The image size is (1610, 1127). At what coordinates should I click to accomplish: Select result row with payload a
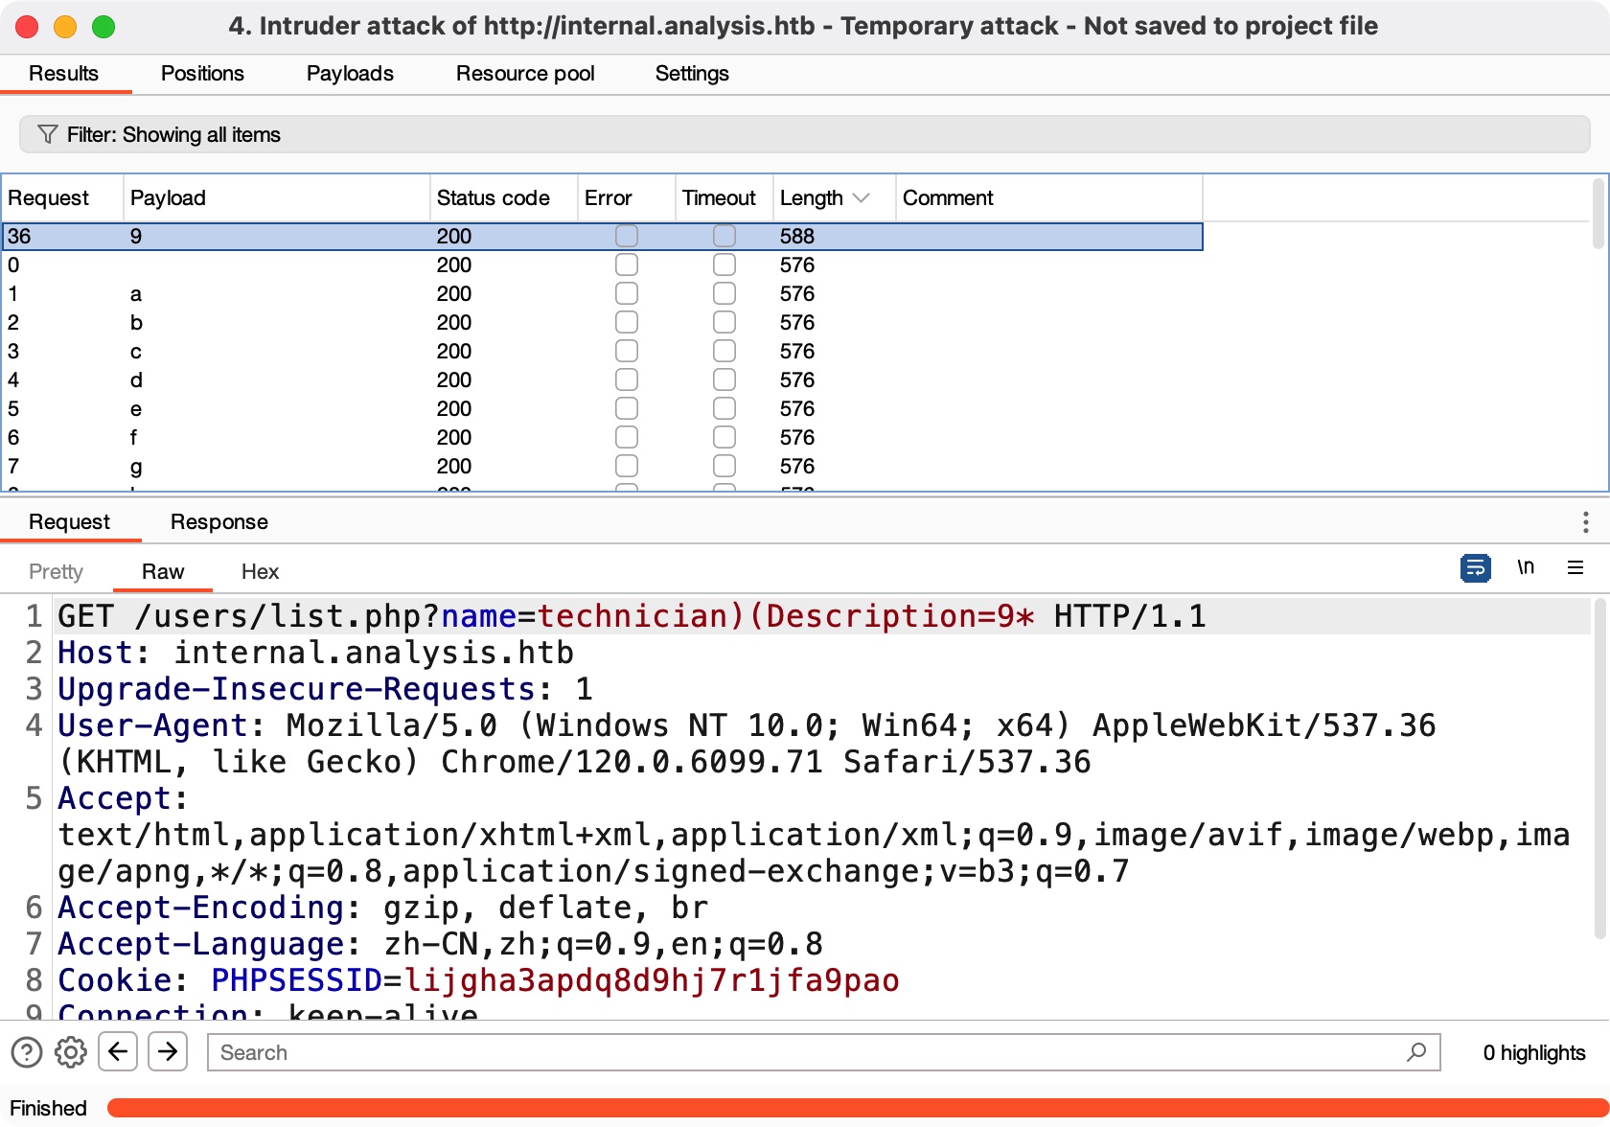point(603,293)
